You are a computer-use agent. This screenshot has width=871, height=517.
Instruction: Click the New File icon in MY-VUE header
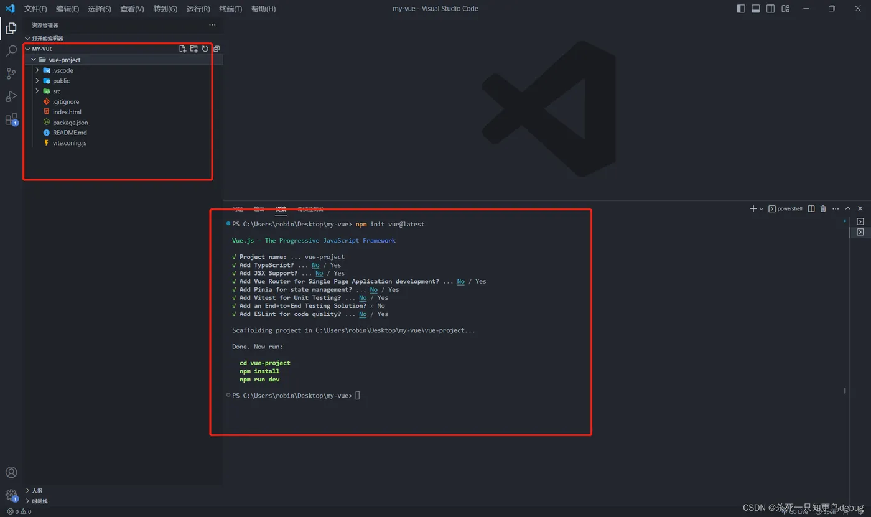[182, 49]
